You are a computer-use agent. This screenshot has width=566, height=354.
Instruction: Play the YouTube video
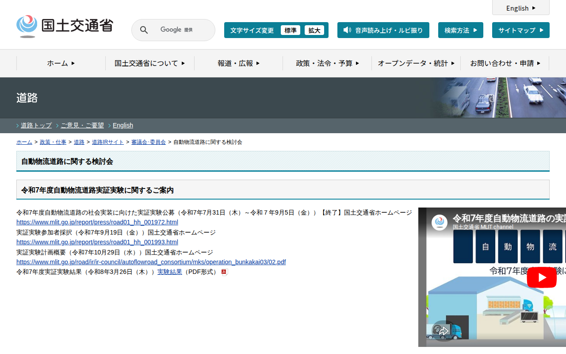coord(541,277)
